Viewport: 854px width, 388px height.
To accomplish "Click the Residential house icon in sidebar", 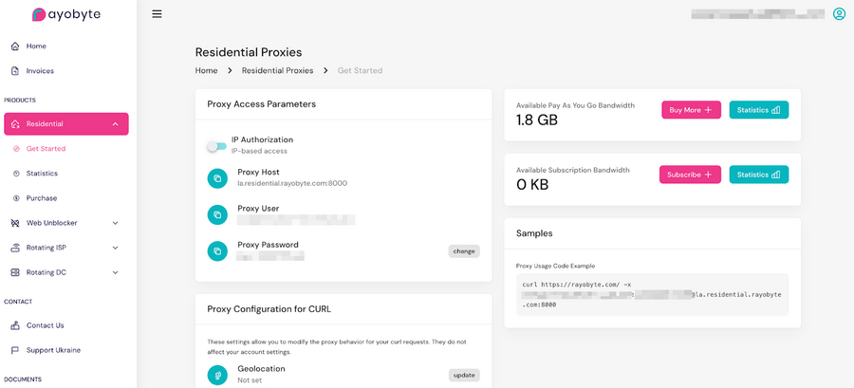I will [15, 124].
